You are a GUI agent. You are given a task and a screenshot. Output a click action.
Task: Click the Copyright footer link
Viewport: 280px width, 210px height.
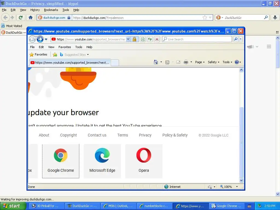(x=68, y=135)
